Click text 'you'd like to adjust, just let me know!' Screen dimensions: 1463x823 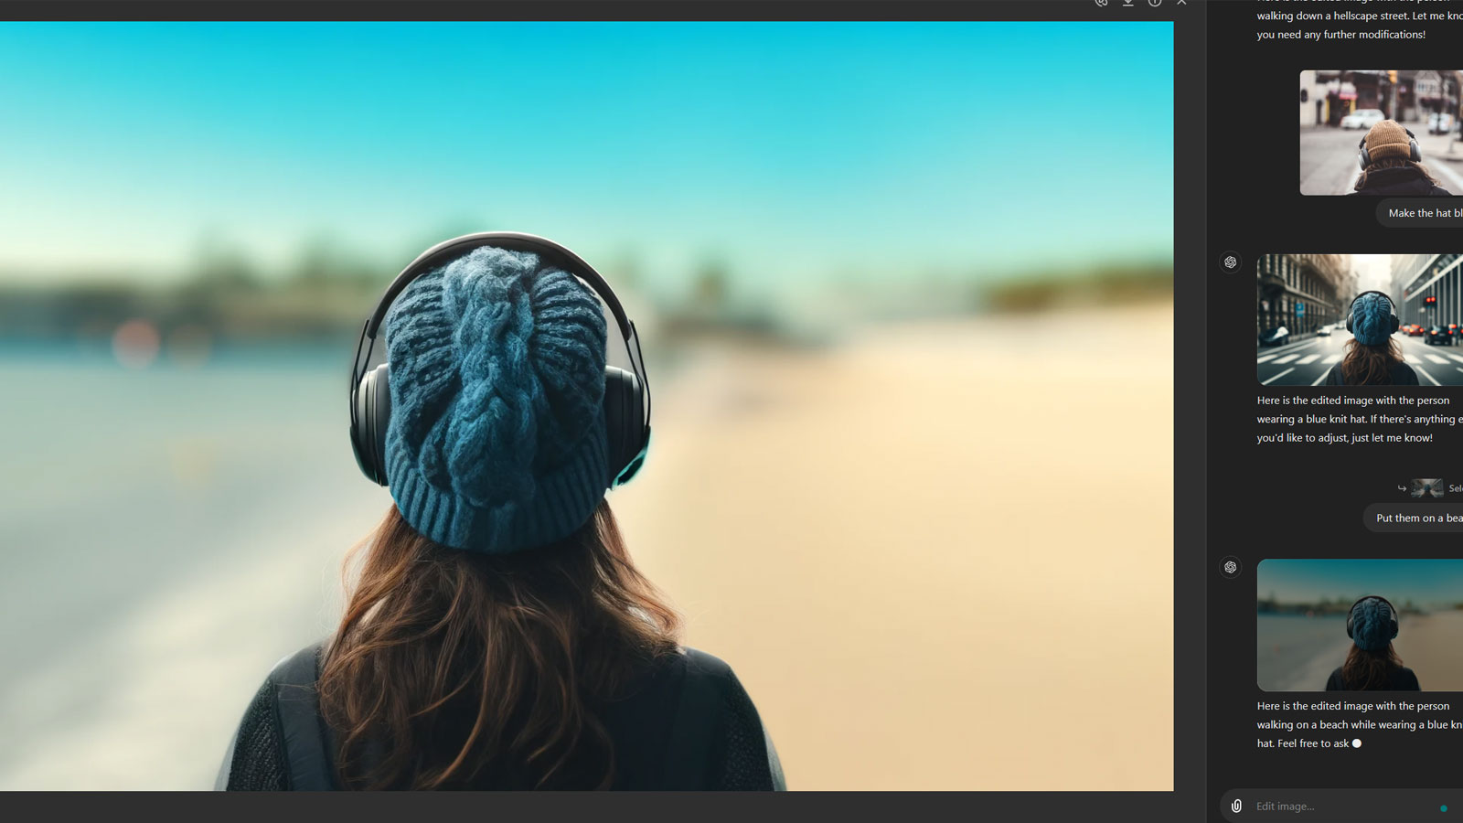pos(1344,438)
